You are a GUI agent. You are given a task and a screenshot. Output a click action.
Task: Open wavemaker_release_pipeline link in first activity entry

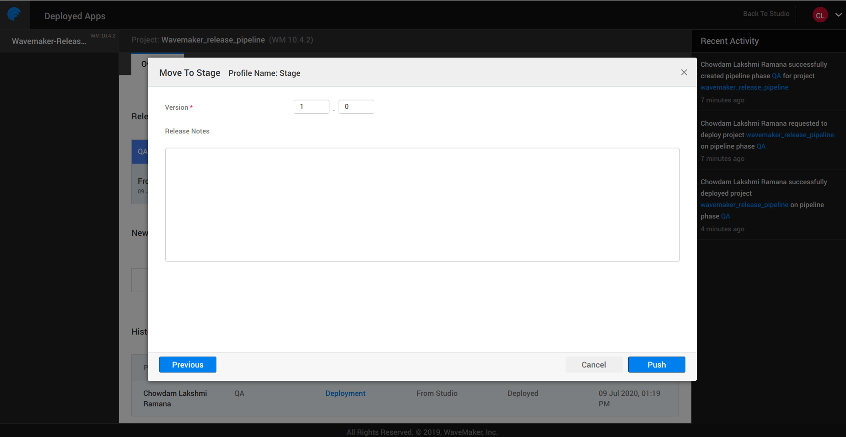click(x=744, y=87)
